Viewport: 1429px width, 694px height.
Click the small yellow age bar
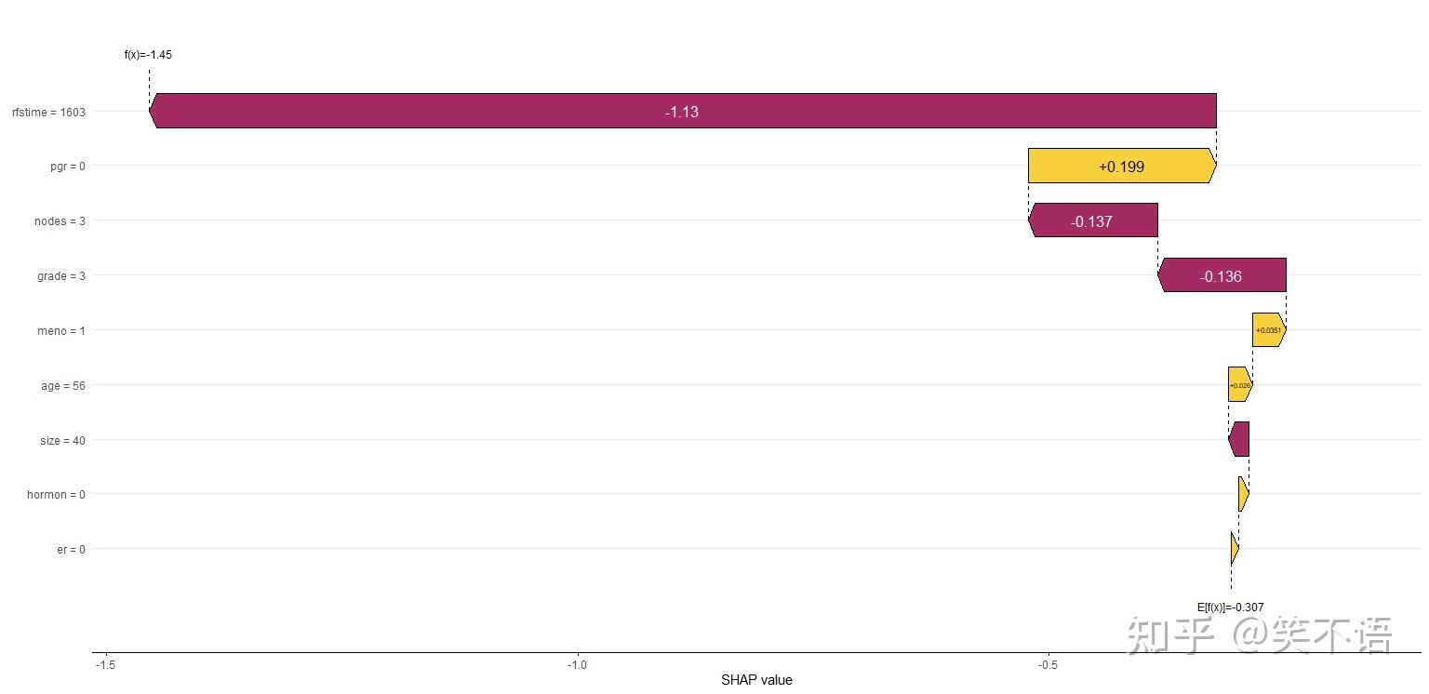point(1239,384)
